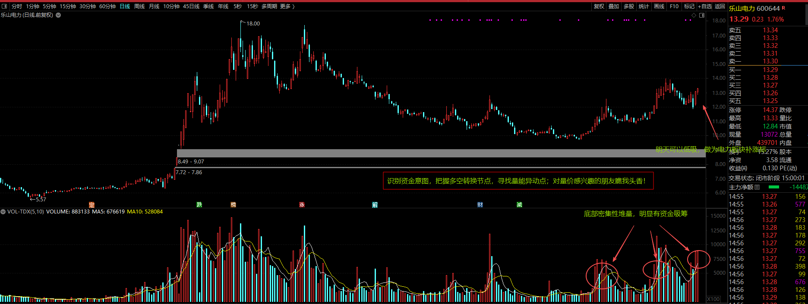Switch to 周线 weekly chart
This screenshot has height=304, width=808.
click(x=139, y=6)
